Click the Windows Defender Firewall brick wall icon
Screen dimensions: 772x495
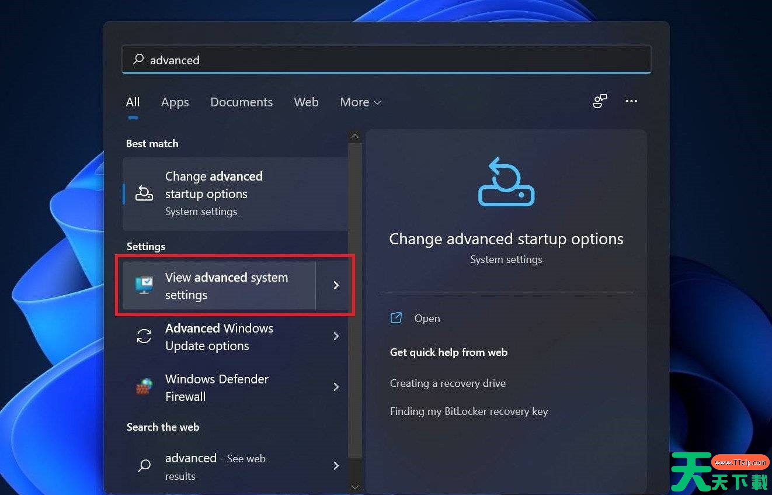[x=144, y=387]
